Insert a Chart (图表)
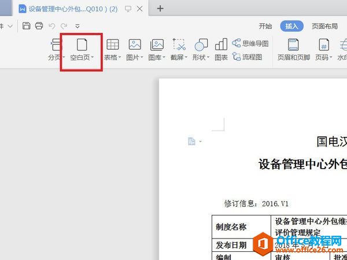The width and height of the screenshot is (347, 260). [221, 45]
